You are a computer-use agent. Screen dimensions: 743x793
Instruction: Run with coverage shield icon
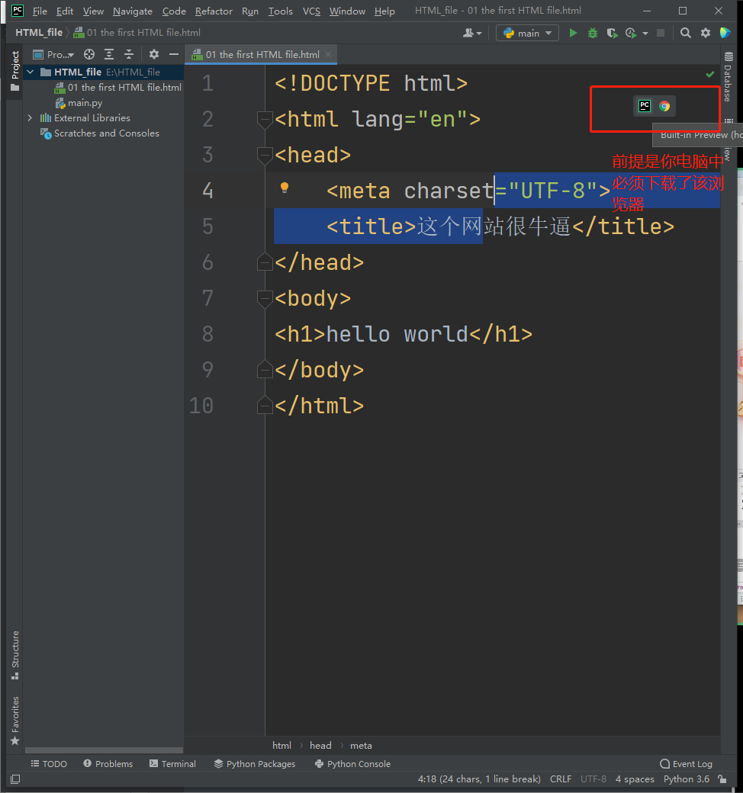(x=612, y=33)
